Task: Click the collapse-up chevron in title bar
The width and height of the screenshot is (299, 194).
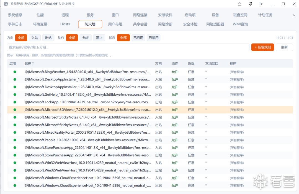Action: 240,4
